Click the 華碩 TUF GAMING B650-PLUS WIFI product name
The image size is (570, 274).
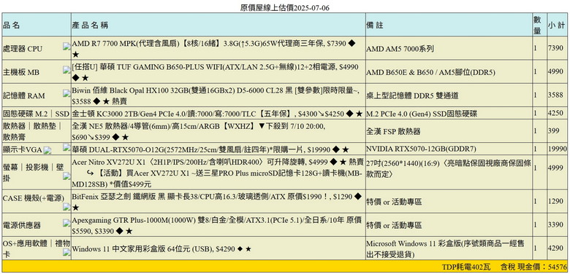tap(216, 72)
